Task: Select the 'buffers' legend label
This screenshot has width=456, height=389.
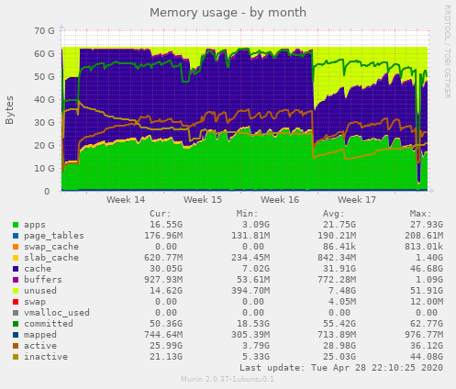Action: pyautogui.click(x=43, y=280)
